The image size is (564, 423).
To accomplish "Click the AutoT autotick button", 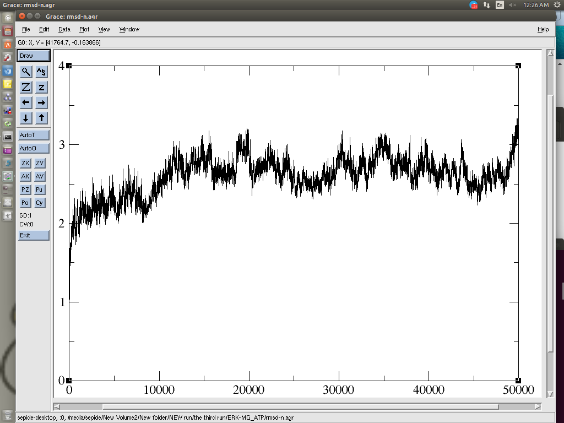I will (x=34, y=135).
